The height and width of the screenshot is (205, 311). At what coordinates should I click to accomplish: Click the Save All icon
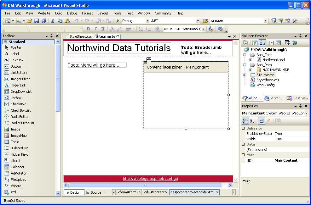43,21
